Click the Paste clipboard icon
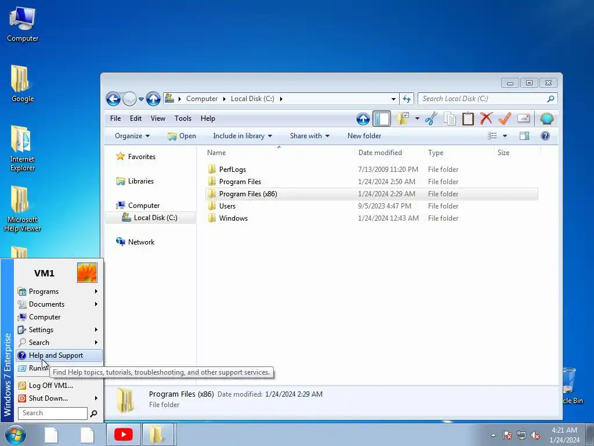 [x=468, y=118]
